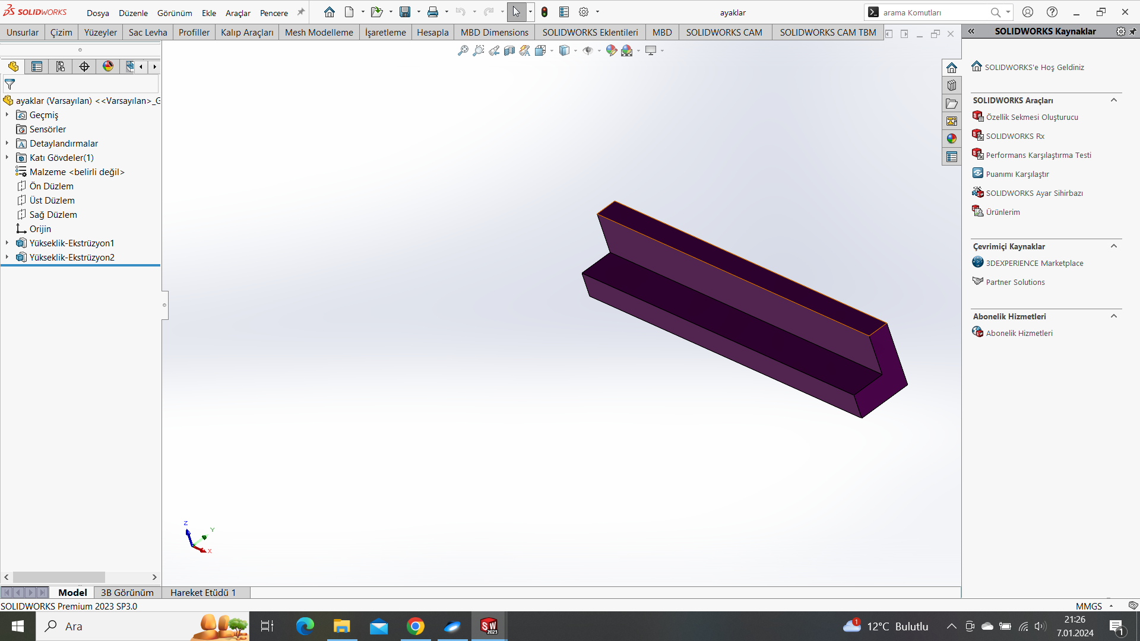Pin the menu bar with pushpin
Viewport: 1140px width, 641px height.
301,12
